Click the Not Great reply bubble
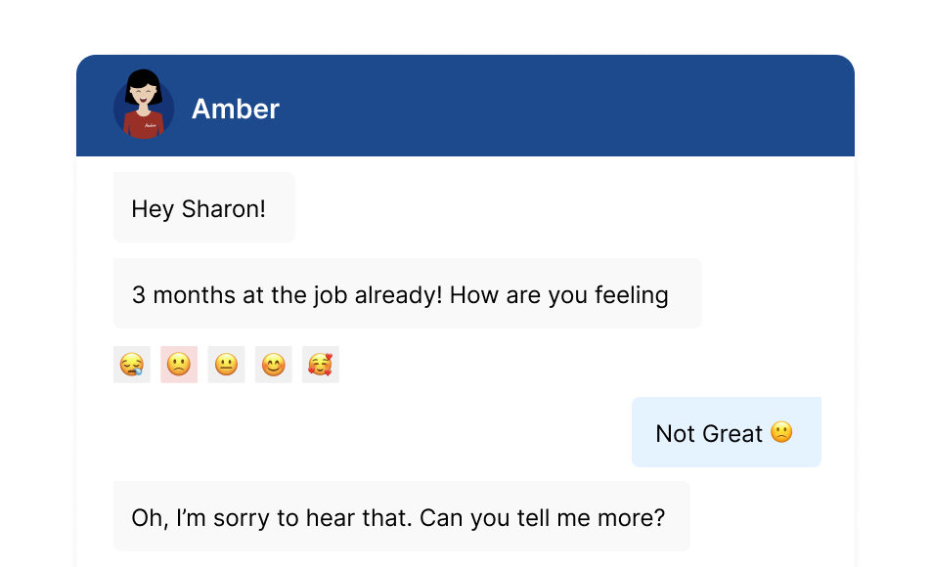Viewport: 931px width, 567px height. point(727,432)
